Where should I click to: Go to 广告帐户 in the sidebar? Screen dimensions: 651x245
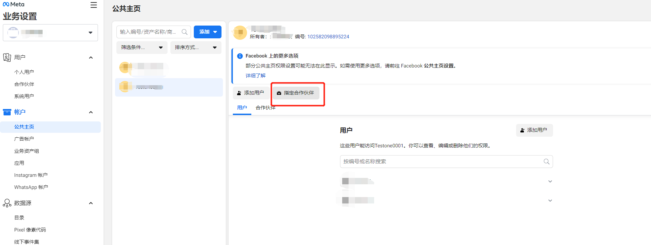(24, 139)
